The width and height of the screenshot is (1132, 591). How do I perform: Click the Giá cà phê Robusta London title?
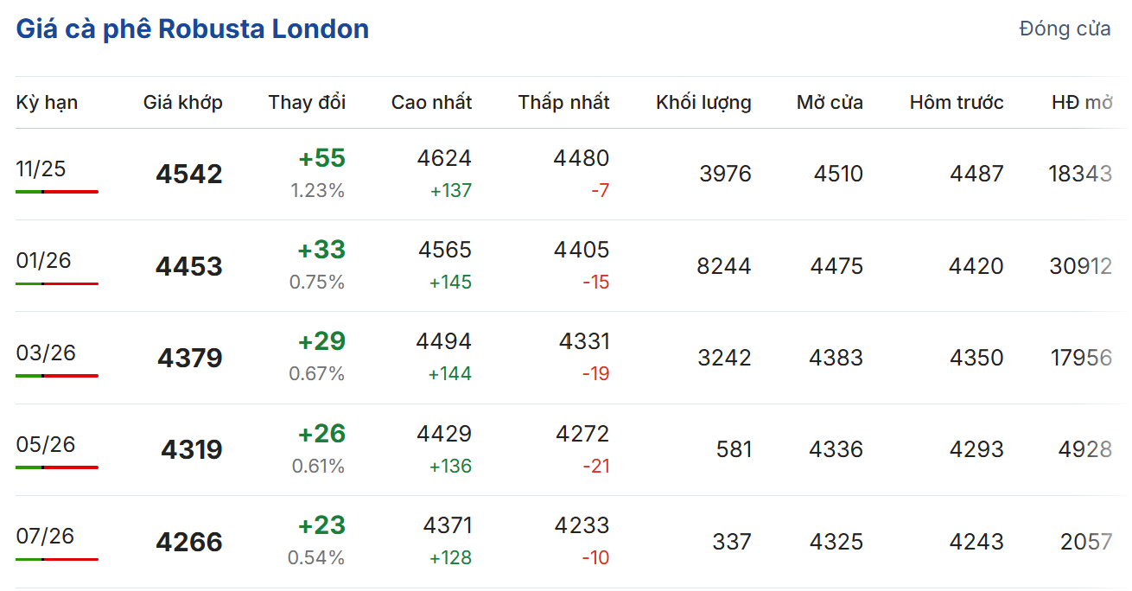tap(192, 29)
